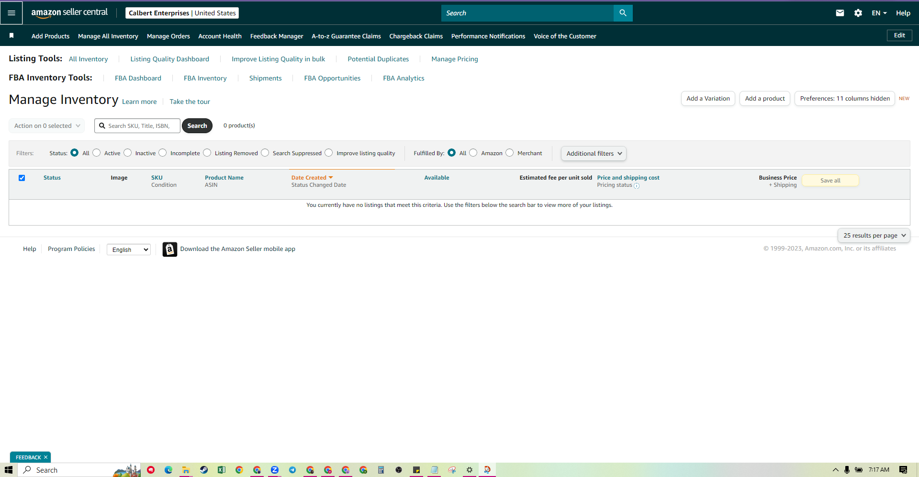This screenshot has width=919, height=477.
Task: Open Account Health from the nav bar
Action: pyautogui.click(x=220, y=36)
